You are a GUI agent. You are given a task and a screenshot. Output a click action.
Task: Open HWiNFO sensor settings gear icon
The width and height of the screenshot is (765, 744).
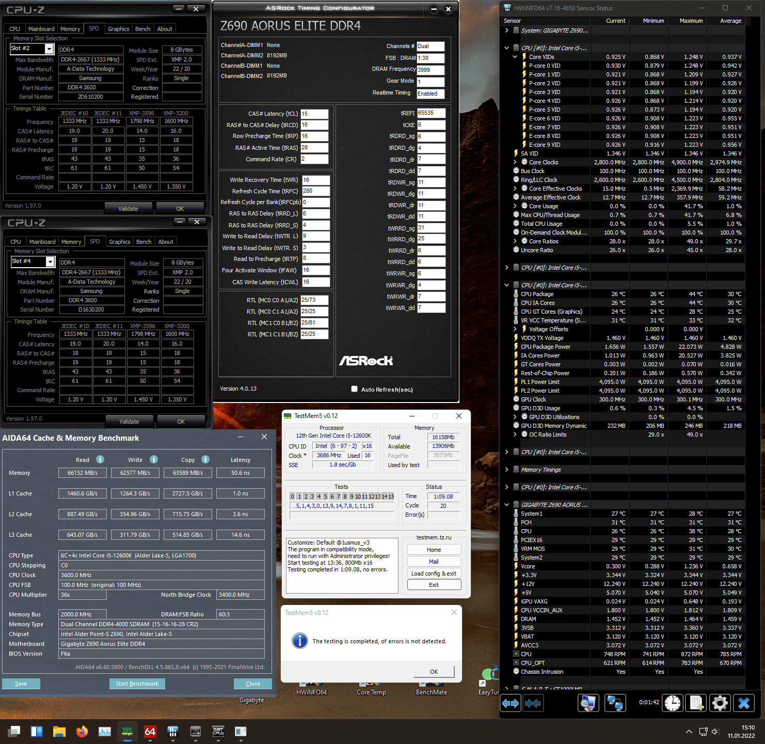click(x=720, y=703)
